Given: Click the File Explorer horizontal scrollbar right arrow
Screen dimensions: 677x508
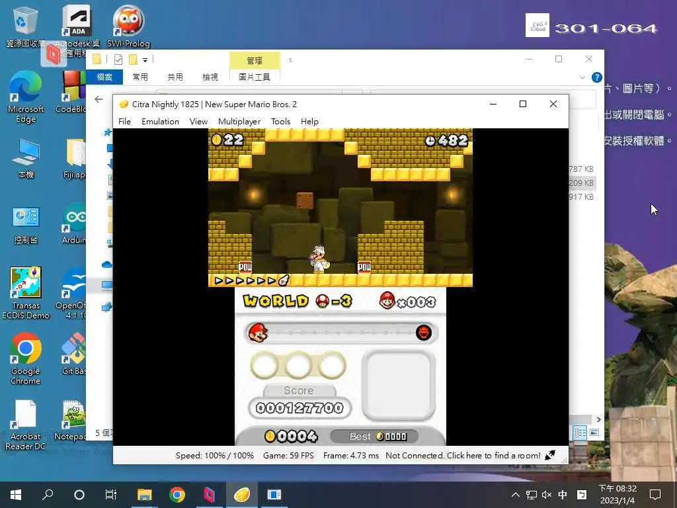Looking at the screenshot, I should (598, 419).
